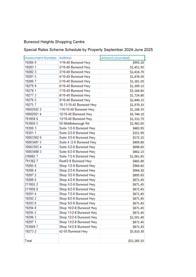
Task: Select assessment number 19292 2
Action: (x=31, y=198)
